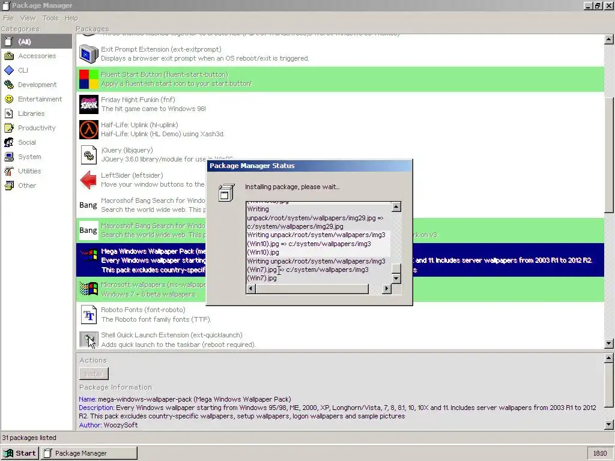This screenshot has height=461, width=615.
Task: Select Friday Night Funkin (fnf) package title
Action: [x=138, y=100]
